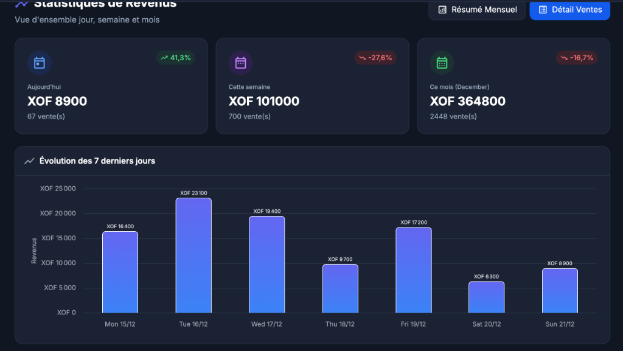Screen dimensions: 623x351
Task: Select the Sun 21/12 revenue bar
Action: tap(560, 291)
